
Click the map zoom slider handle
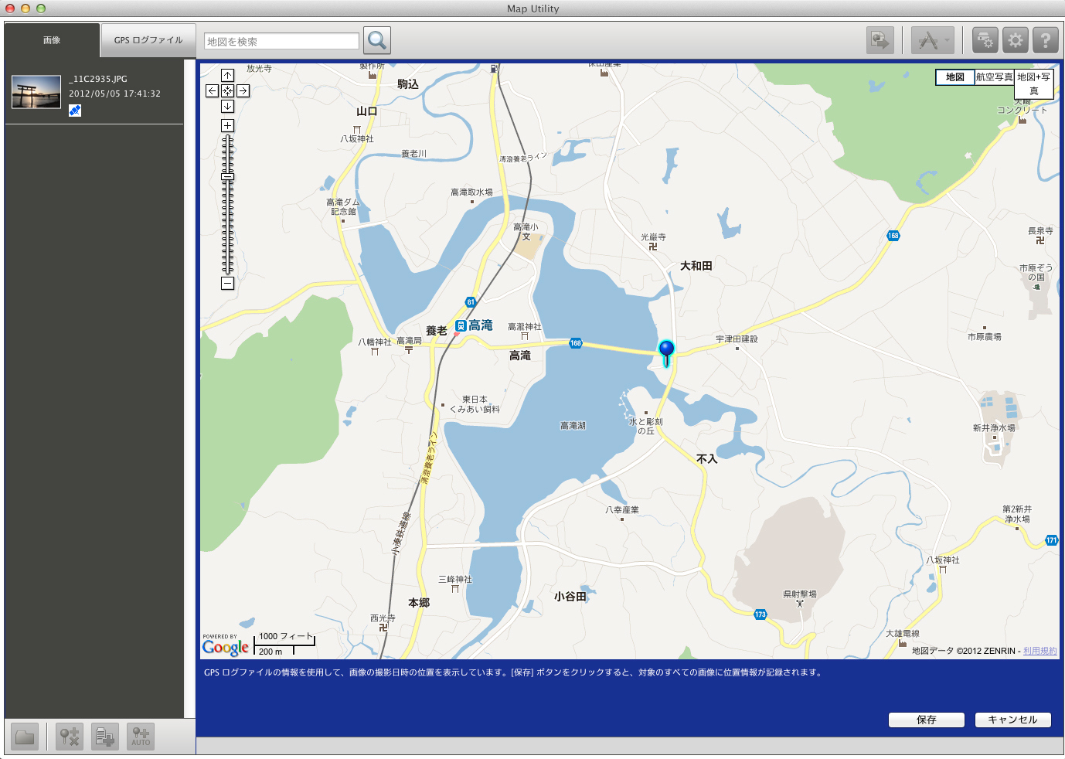(x=227, y=176)
